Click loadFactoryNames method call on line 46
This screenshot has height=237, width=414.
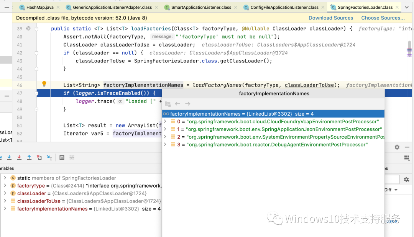pos(217,85)
